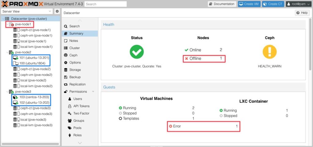Click the menu scroll-down chevron

80,143
